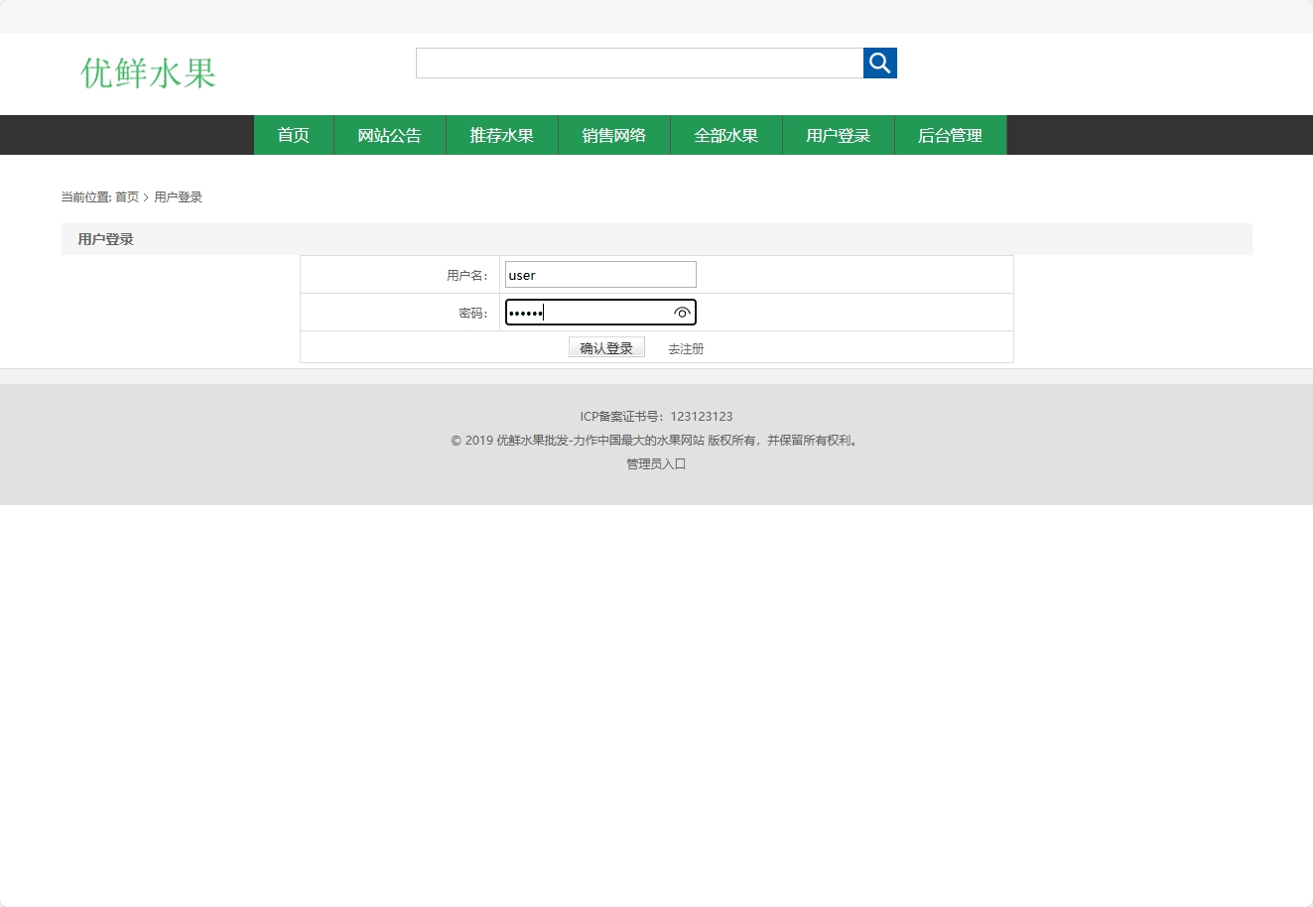Select the 用户名 username input field
This screenshot has height=907, width=1313.
tap(599, 274)
